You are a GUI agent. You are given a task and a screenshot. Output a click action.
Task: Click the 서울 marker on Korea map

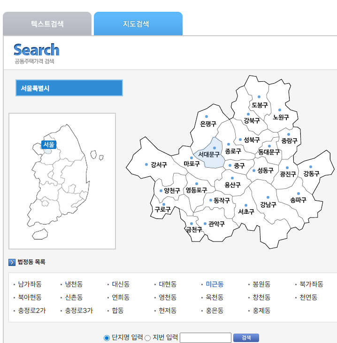(48, 145)
